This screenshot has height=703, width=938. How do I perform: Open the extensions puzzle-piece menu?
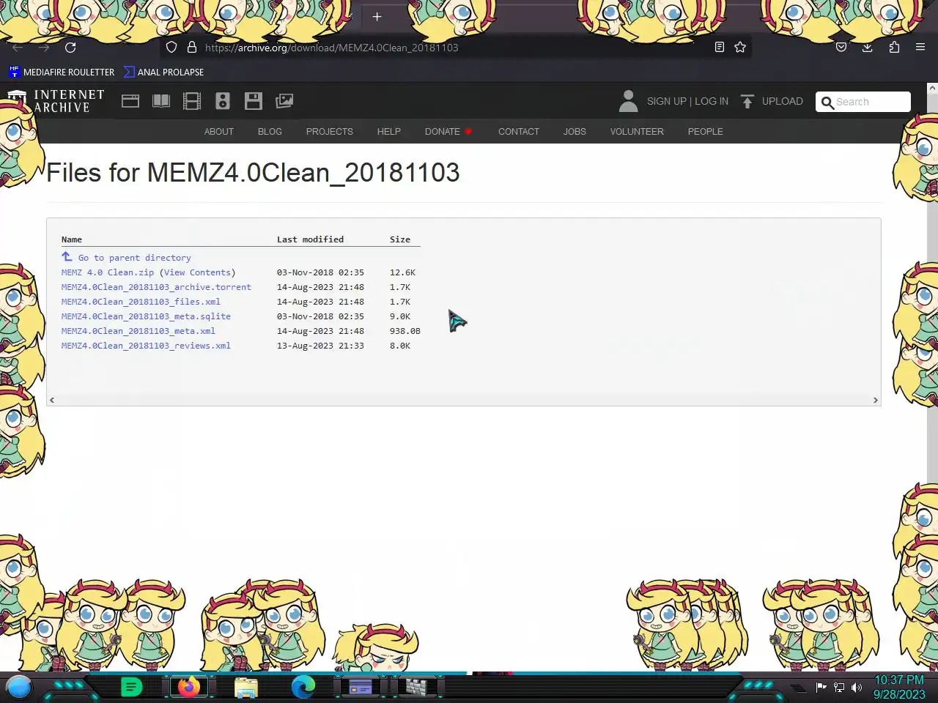[894, 48]
